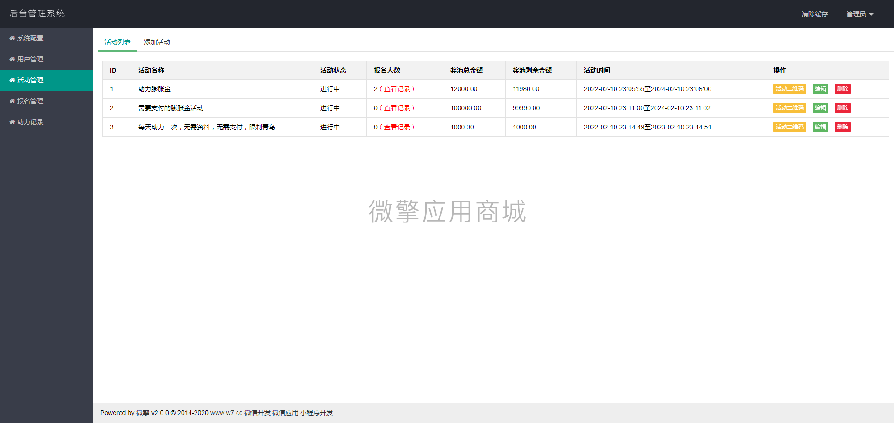Screen dimensions: 894x423
Task: View 查看记录 for 需要支付的膨胀金活动
Action: point(397,108)
